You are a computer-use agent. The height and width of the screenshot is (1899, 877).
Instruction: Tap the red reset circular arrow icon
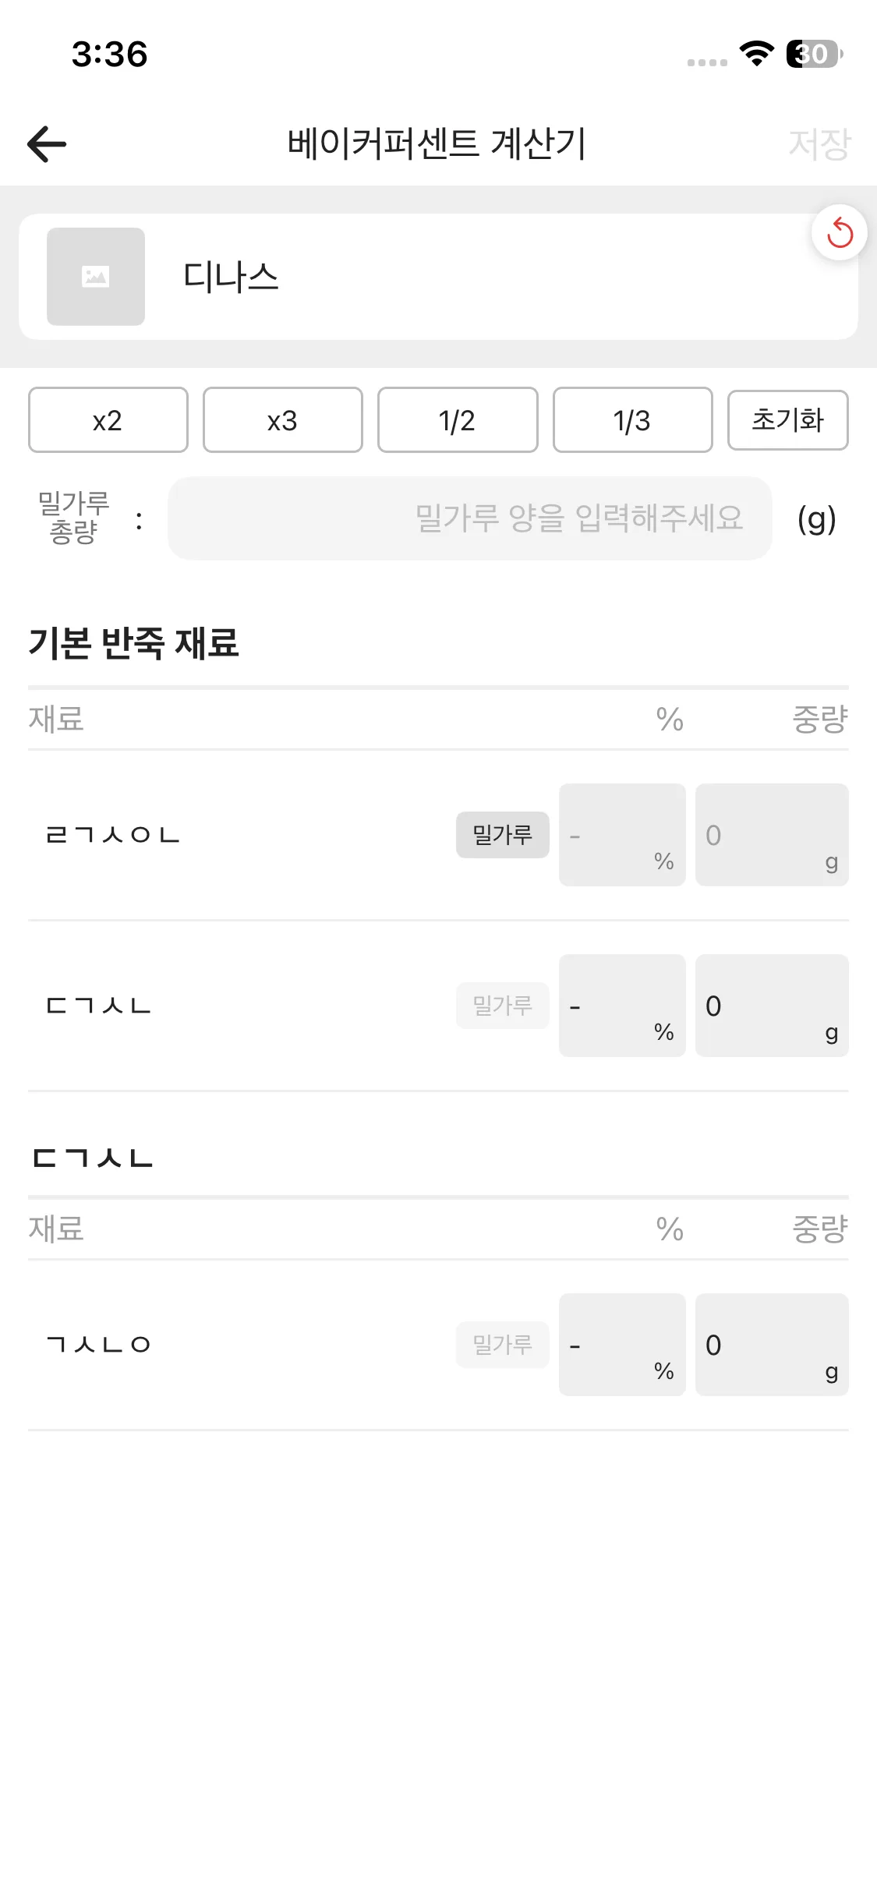click(839, 232)
